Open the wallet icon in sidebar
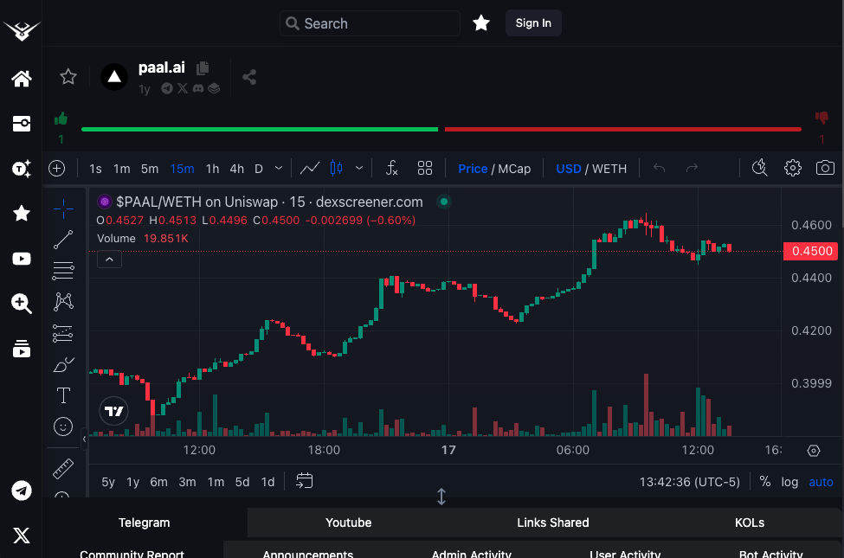The height and width of the screenshot is (558, 844). [x=22, y=124]
